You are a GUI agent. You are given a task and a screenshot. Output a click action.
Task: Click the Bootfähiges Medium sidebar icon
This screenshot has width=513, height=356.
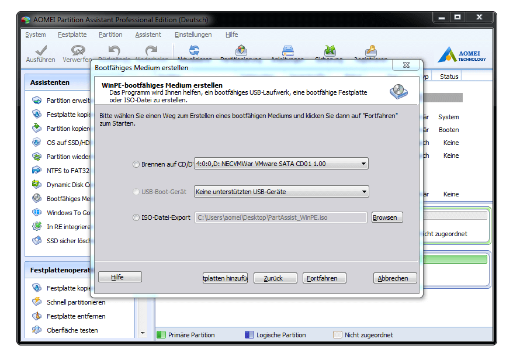coord(37,198)
